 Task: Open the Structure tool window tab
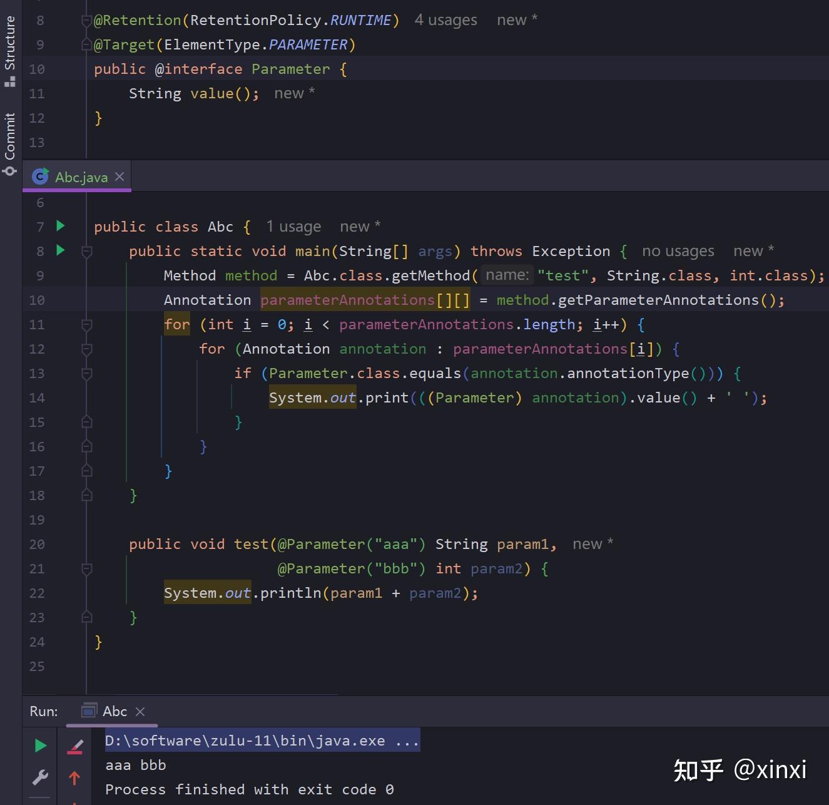coord(10,50)
